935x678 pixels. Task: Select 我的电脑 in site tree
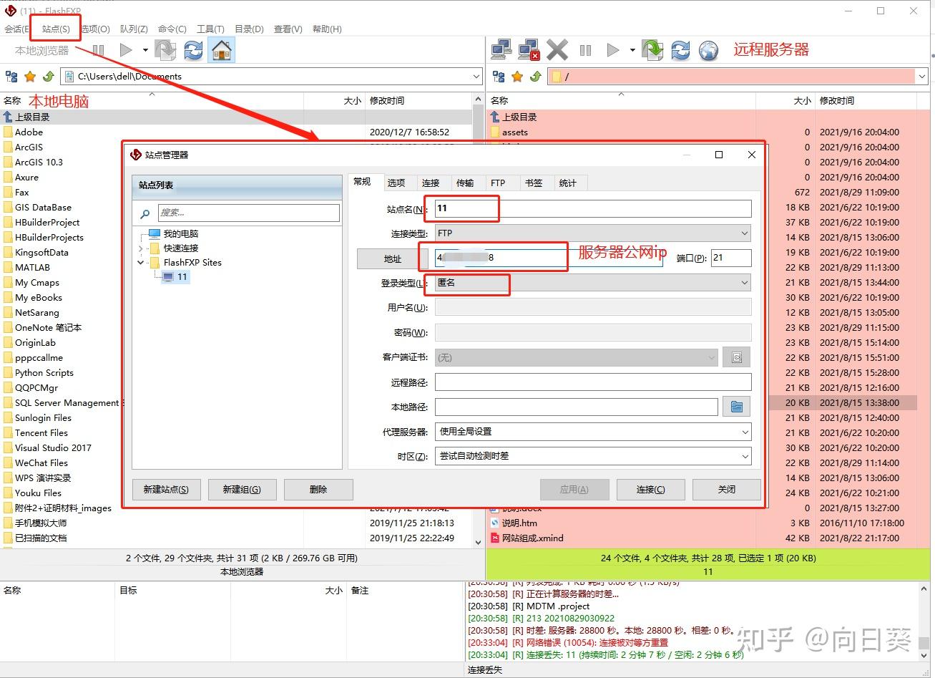click(x=181, y=234)
